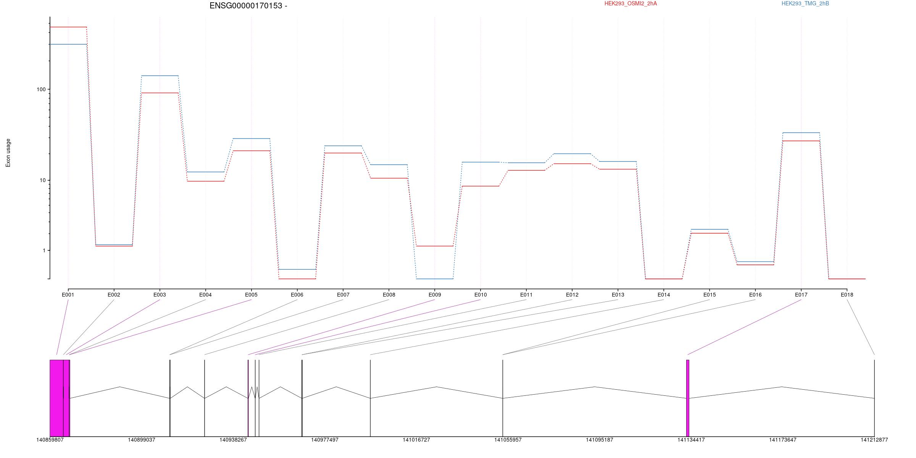The width and height of the screenshot is (916, 458).
Task: Click exon label E013
Action: 618,295
